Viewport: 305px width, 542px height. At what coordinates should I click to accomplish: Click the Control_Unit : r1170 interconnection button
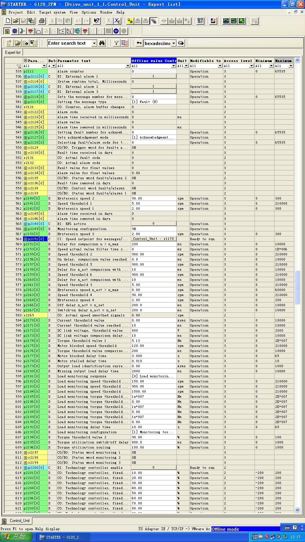pyautogui.click(x=154, y=239)
